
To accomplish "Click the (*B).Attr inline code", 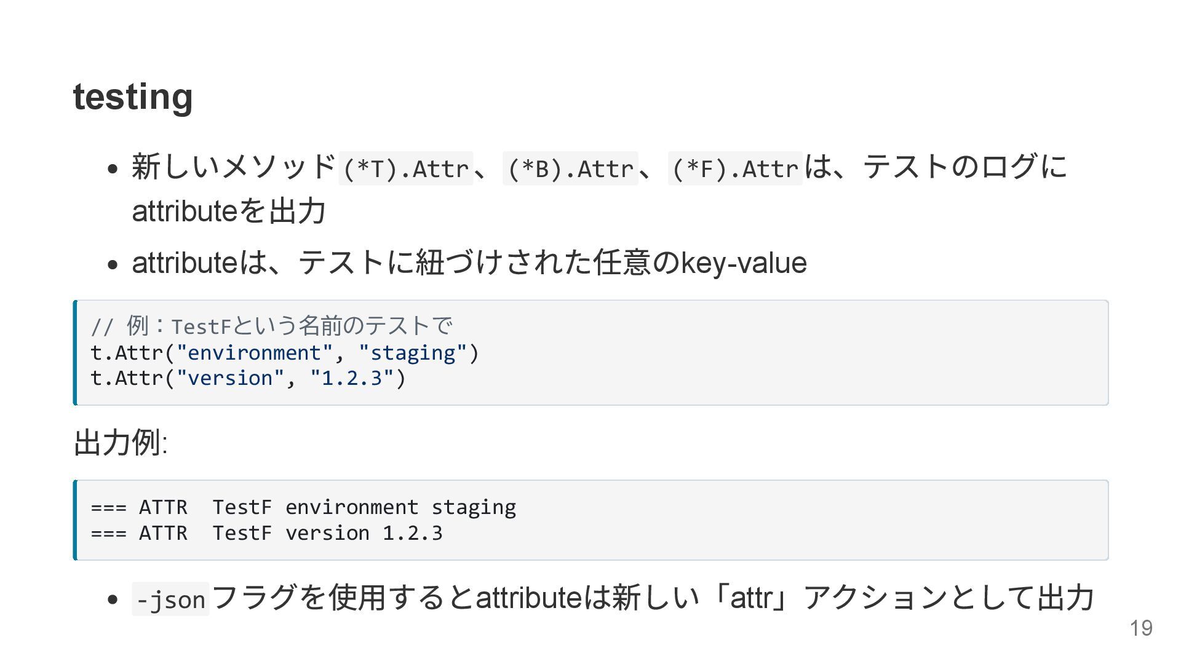I will pyautogui.click(x=571, y=168).
